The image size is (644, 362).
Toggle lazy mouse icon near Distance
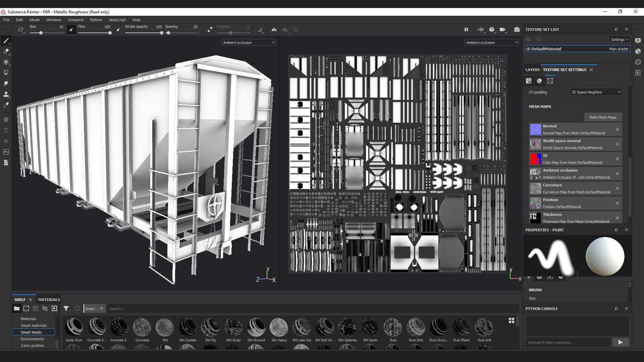pos(210,29)
